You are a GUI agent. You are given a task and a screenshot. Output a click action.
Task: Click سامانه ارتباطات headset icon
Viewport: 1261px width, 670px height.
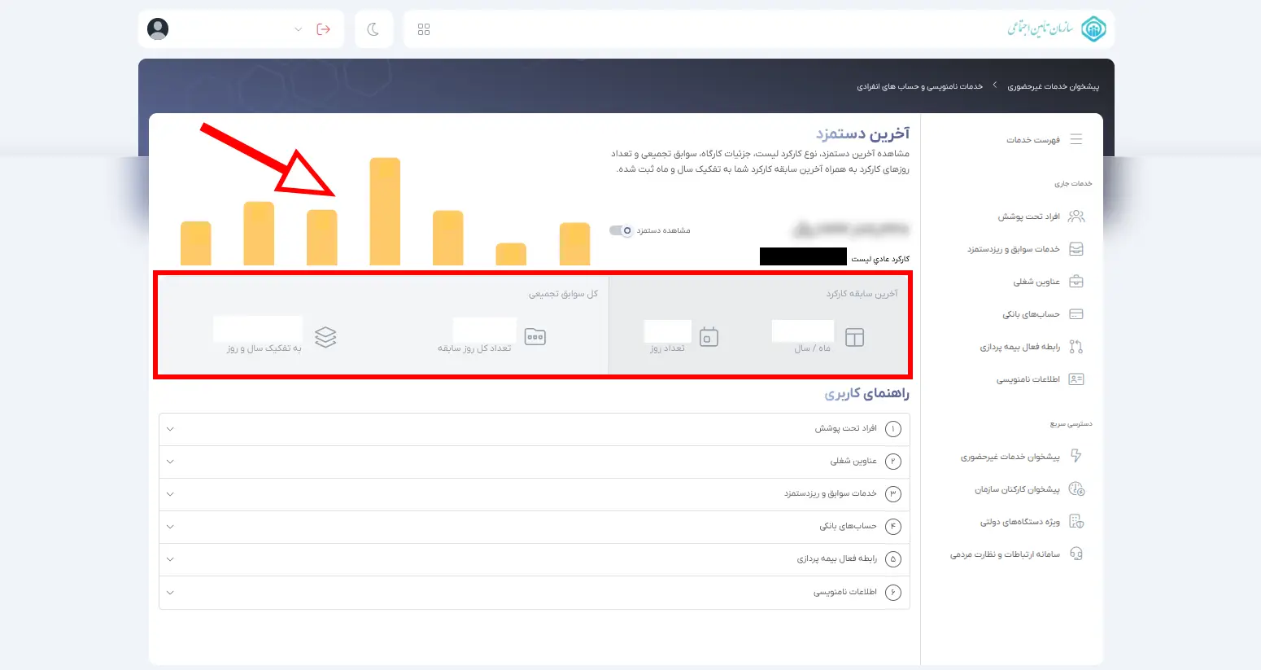click(1076, 554)
